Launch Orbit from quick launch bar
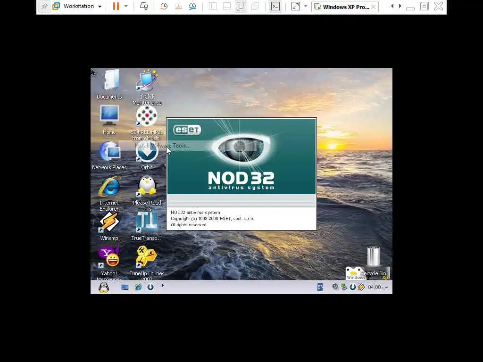 point(150,287)
